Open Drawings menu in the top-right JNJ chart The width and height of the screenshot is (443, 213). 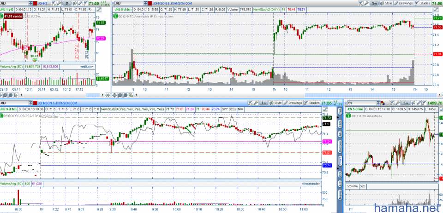pyautogui.click(x=404, y=3)
